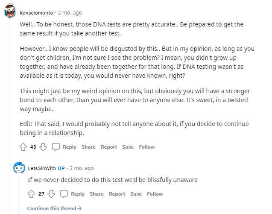This screenshot has width=272, height=214.
Task: Downvote LetsSinWith's reply
Action: coord(51,194)
